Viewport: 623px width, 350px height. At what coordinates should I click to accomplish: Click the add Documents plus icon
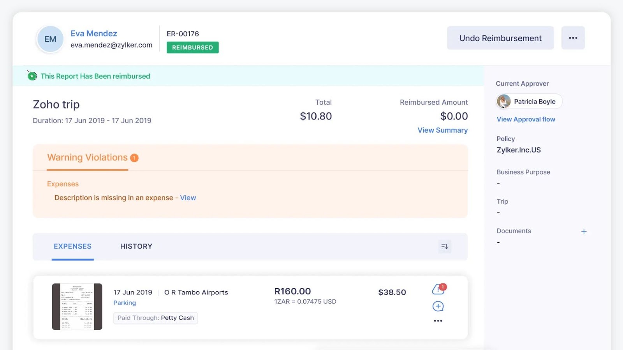click(x=584, y=231)
